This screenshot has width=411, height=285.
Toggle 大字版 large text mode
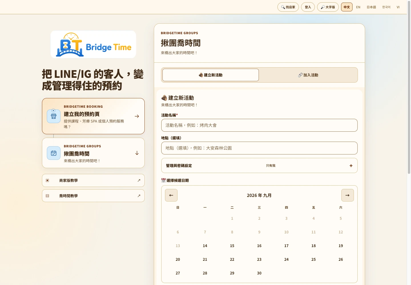(x=328, y=7)
